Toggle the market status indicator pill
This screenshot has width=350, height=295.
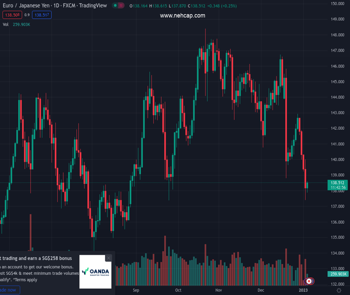click(118, 6)
